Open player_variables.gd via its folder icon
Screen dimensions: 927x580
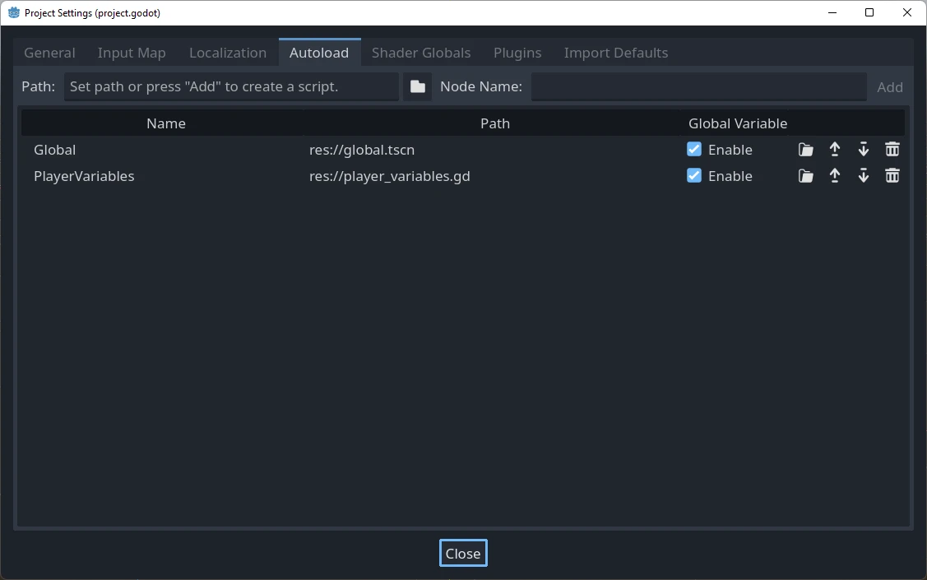pyautogui.click(x=804, y=175)
